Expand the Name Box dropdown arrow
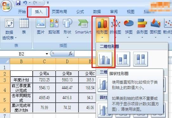The height and width of the screenshot is (118, 172). (47, 54)
